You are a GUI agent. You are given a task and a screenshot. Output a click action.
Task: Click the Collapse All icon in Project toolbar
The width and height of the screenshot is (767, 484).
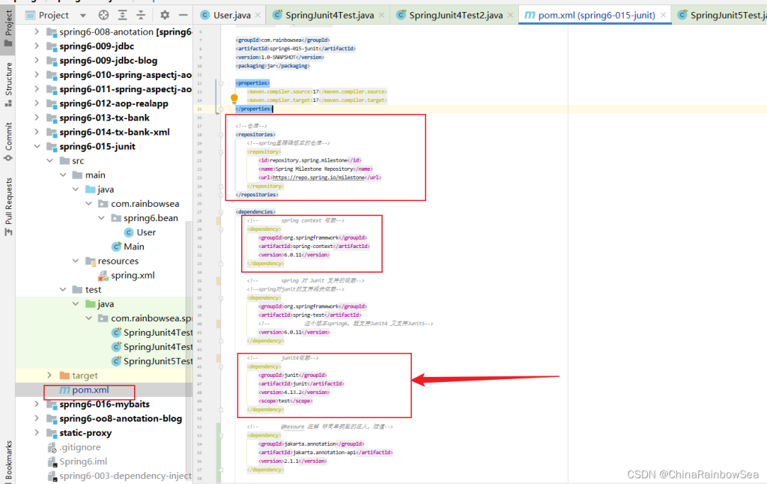point(142,14)
